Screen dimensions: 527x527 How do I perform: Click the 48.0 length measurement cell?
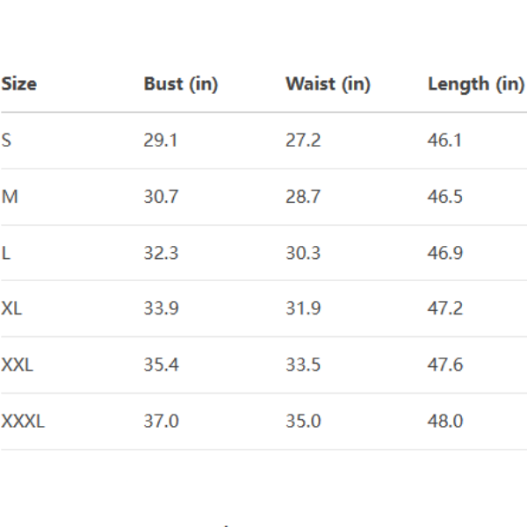click(x=445, y=422)
